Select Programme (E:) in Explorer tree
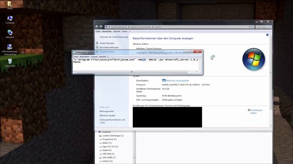293x164 pixels. (109, 139)
